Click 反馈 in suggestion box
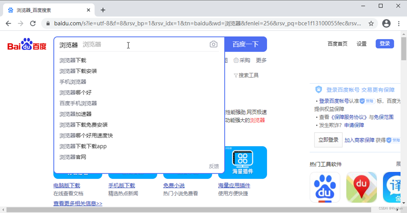407x213 pixels. click(214, 166)
